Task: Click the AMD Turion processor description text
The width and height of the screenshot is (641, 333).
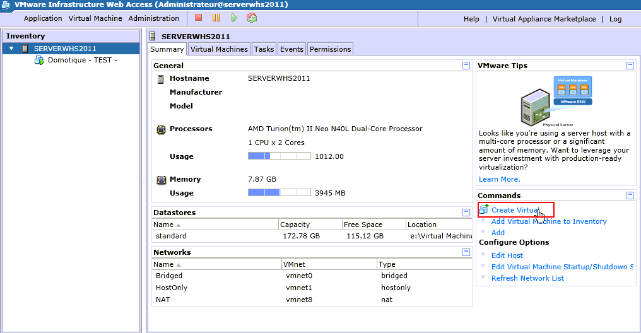Action: pyautogui.click(x=335, y=129)
